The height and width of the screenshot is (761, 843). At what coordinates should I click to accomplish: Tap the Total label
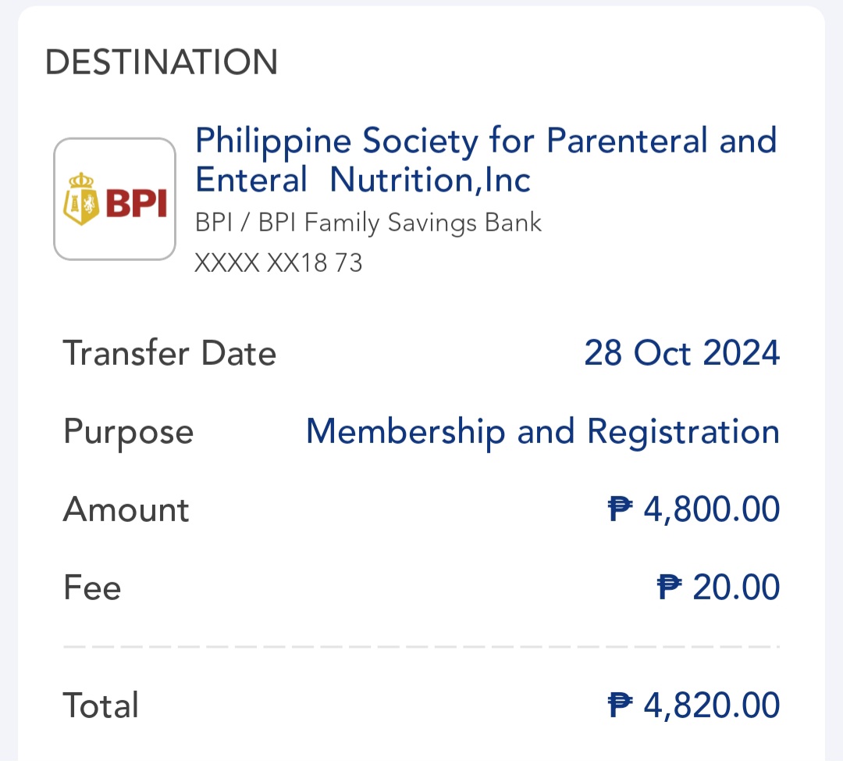point(101,705)
